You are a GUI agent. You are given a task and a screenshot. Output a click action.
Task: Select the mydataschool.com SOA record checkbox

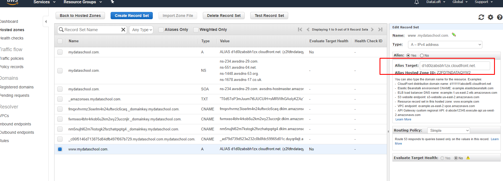pyautogui.click(x=60, y=89)
